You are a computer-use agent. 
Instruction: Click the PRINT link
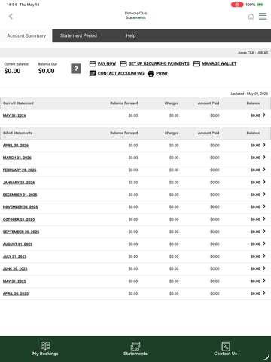[162, 73]
